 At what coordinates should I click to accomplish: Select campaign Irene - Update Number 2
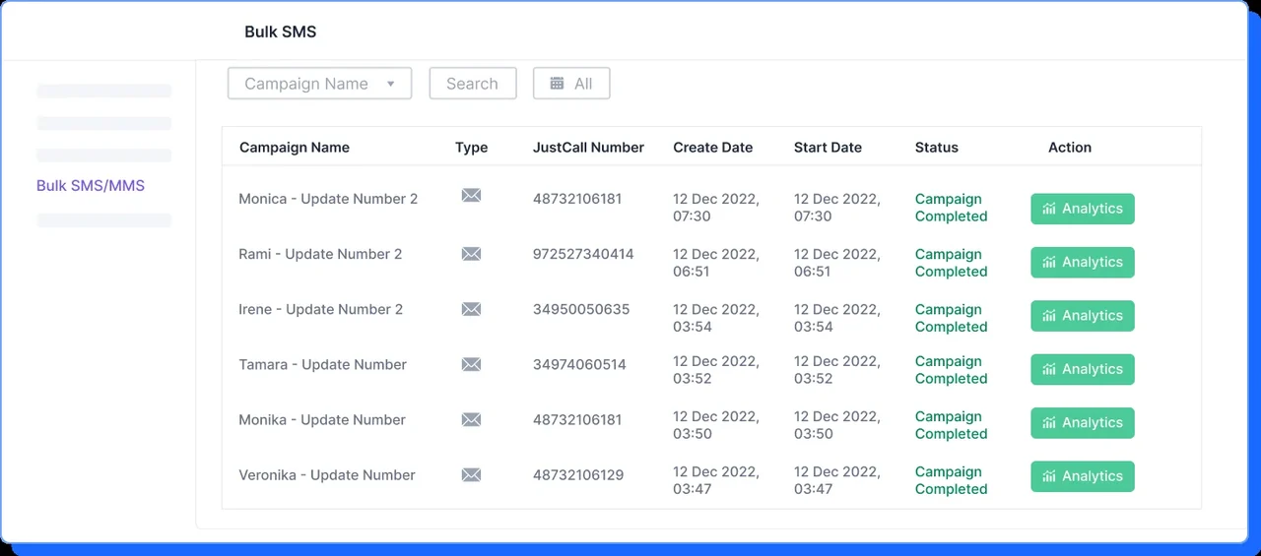(321, 309)
